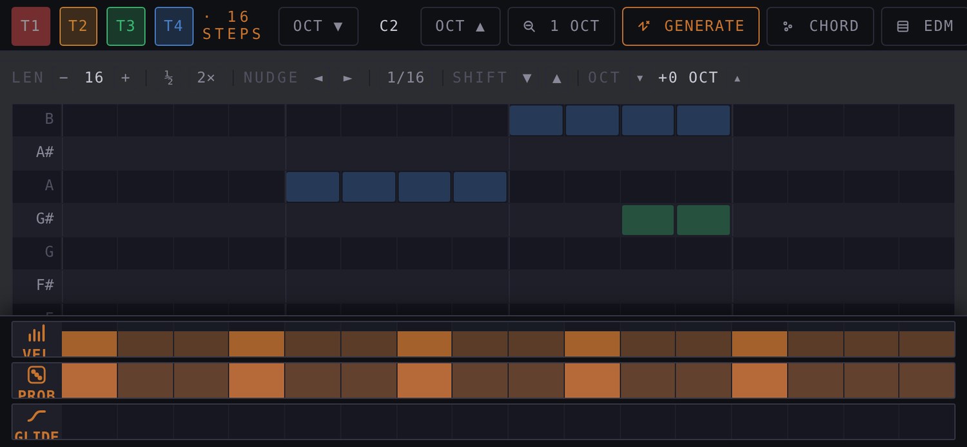Halve the pattern with the ½ button
Image resolution: width=967 pixels, height=447 pixels.
click(169, 78)
